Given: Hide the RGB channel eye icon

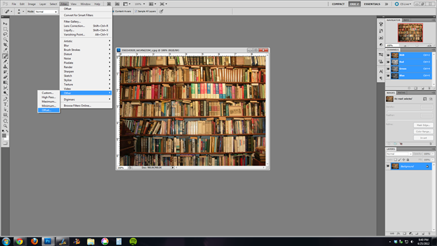Looking at the screenshot, I should [388, 55].
